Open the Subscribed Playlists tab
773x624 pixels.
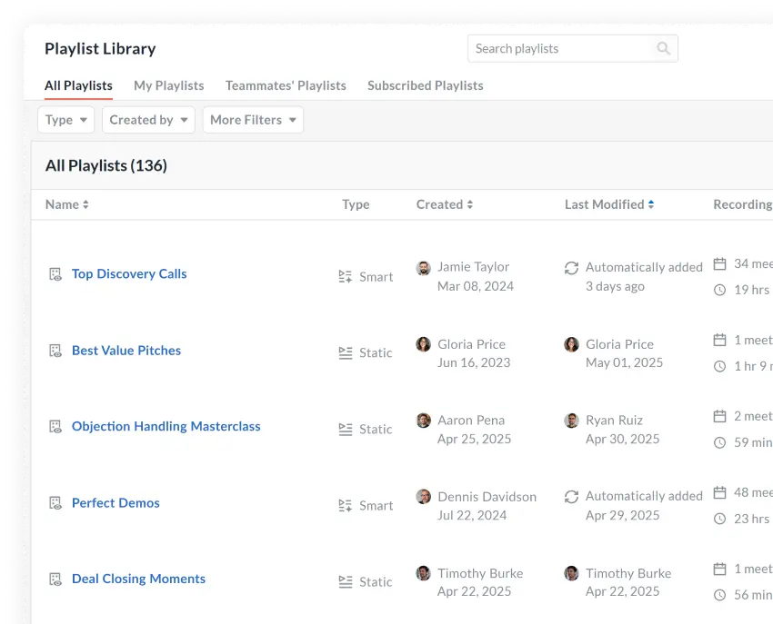click(426, 85)
